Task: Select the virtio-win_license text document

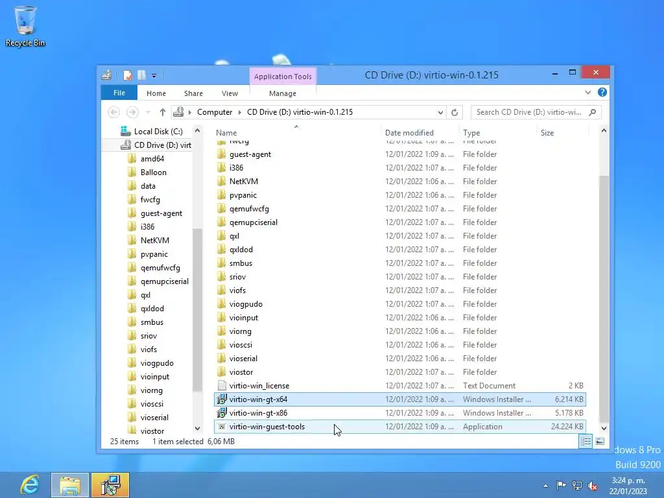Action: pos(399,385)
